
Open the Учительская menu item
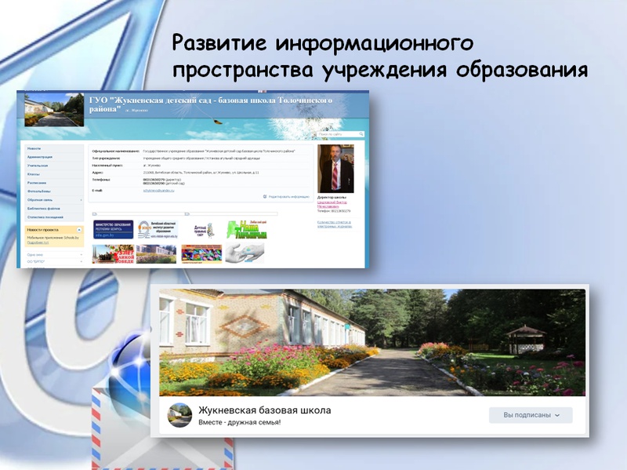tap(38, 166)
